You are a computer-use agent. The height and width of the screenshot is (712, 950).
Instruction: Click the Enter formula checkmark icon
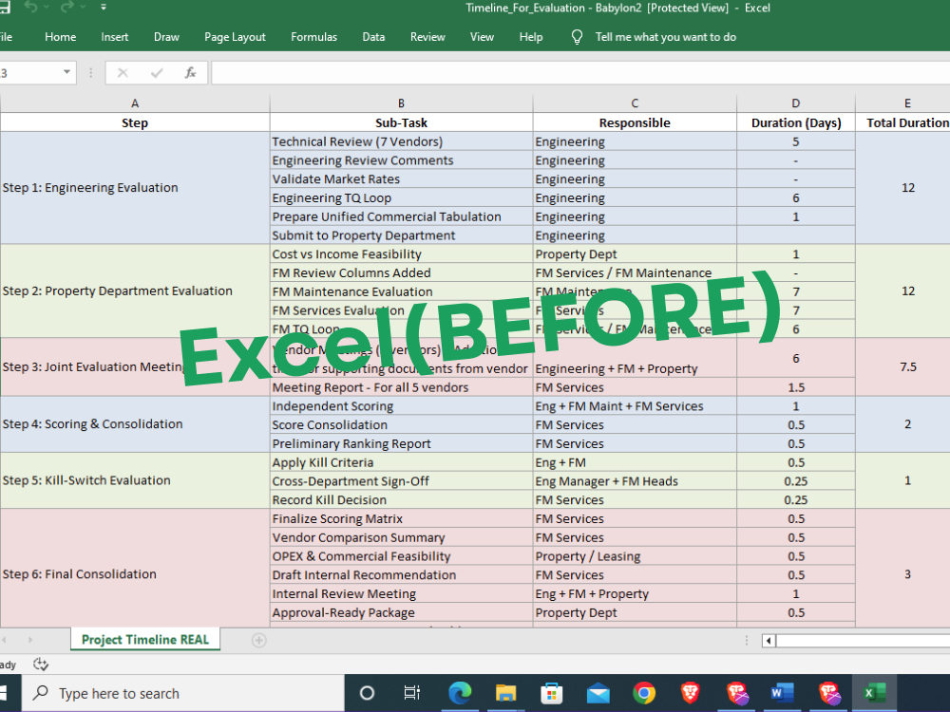pyautogui.click(x=157, y=73)
